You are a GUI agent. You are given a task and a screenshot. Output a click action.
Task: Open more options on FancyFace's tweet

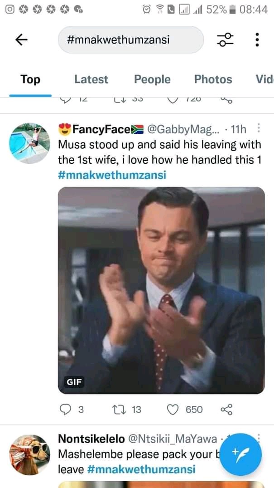click(259, 128)
